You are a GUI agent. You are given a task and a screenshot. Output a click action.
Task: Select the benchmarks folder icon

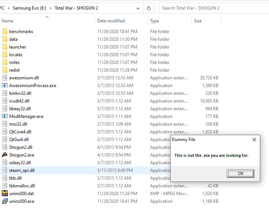(5, 32)
